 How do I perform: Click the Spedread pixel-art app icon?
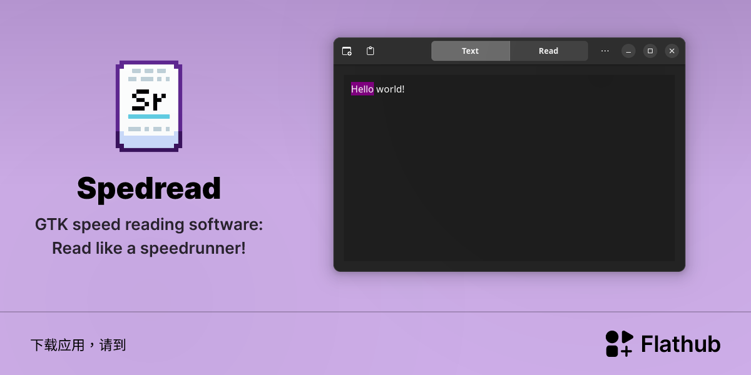149,106
